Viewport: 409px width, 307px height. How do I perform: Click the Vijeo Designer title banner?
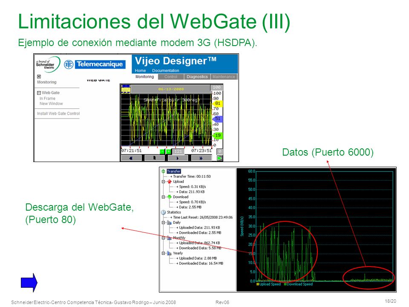pyautogui.click(x=176, y=61)
